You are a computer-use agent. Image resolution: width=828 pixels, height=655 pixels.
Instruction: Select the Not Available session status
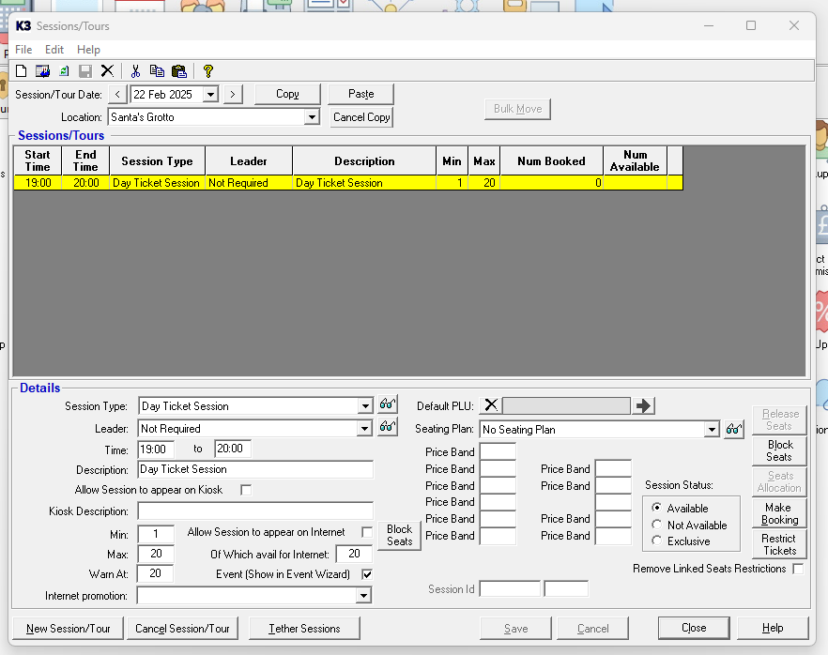(656, 525)
